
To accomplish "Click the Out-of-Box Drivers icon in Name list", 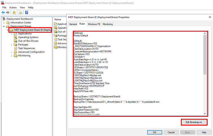I will tap(56, 32).
